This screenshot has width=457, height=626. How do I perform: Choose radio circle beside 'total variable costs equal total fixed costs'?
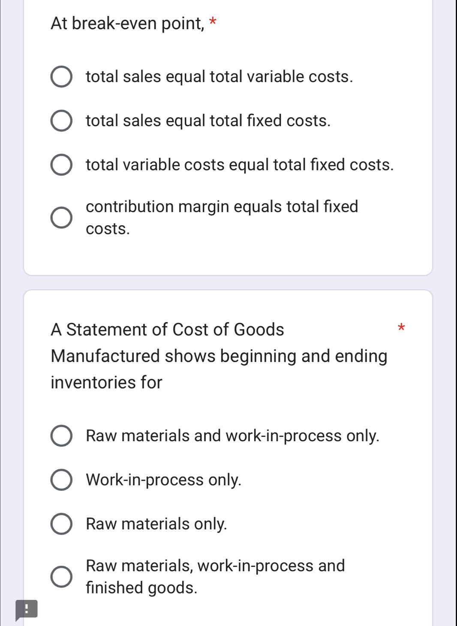pyautogui.click(x=61, y=165)
